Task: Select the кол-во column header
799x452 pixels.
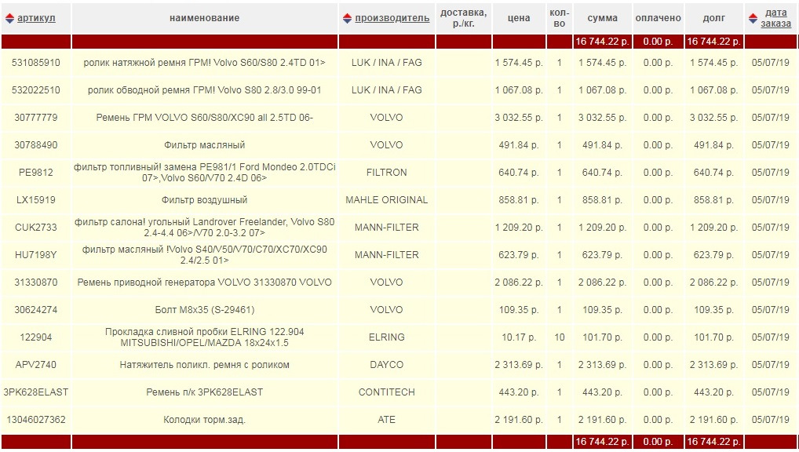Action: tap(560, 18)
